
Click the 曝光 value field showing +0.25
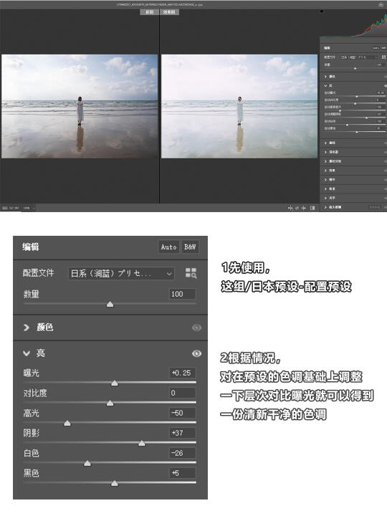[182, 373]
